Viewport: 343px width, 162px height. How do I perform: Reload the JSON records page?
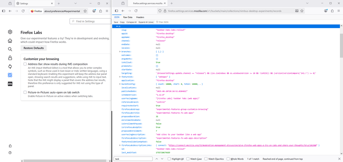[x=135, y=11]
